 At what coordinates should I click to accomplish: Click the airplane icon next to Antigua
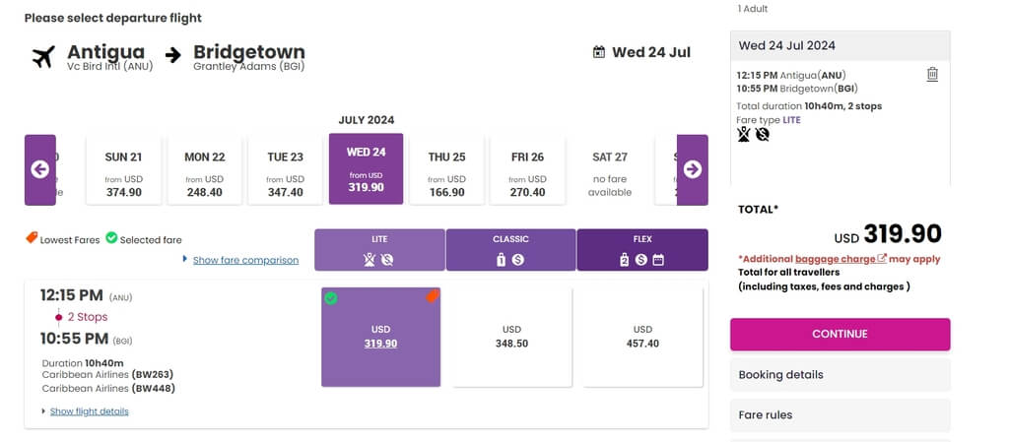[x=43, y=57]
